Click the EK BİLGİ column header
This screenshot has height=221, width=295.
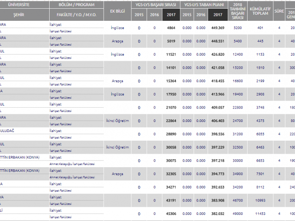tap(117, 10)
